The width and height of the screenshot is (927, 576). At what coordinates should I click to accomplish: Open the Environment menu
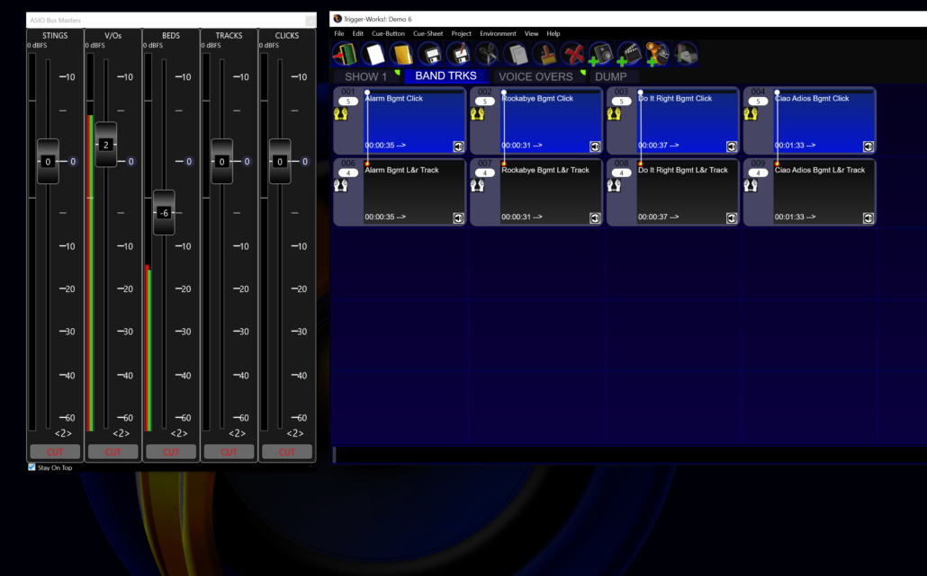[498, 33]
